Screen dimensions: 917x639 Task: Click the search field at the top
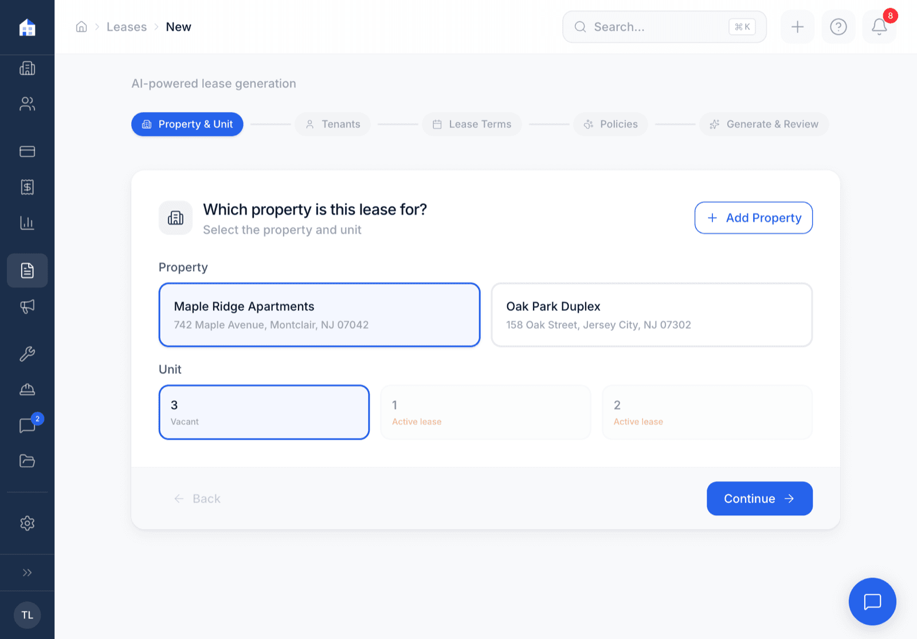pos(664,26)
